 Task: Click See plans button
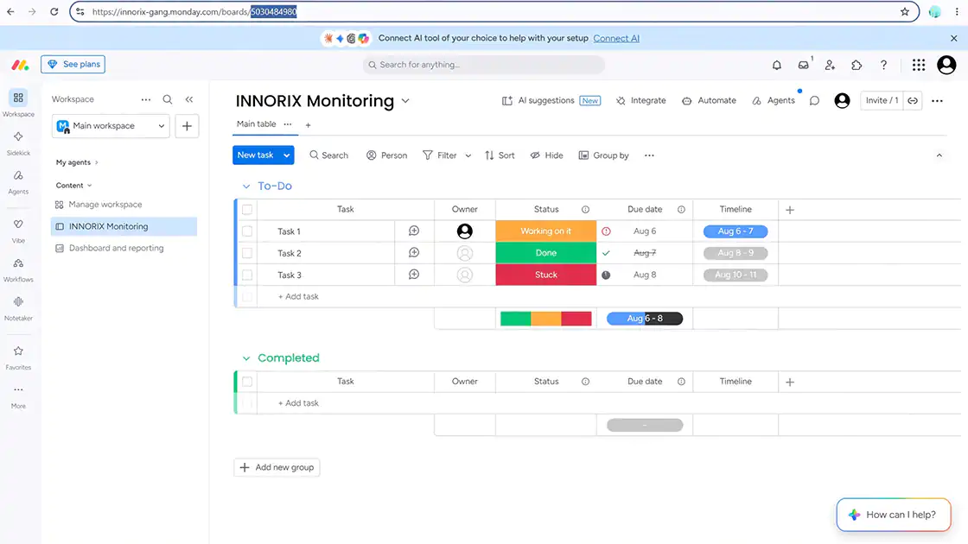coord(73,64)
